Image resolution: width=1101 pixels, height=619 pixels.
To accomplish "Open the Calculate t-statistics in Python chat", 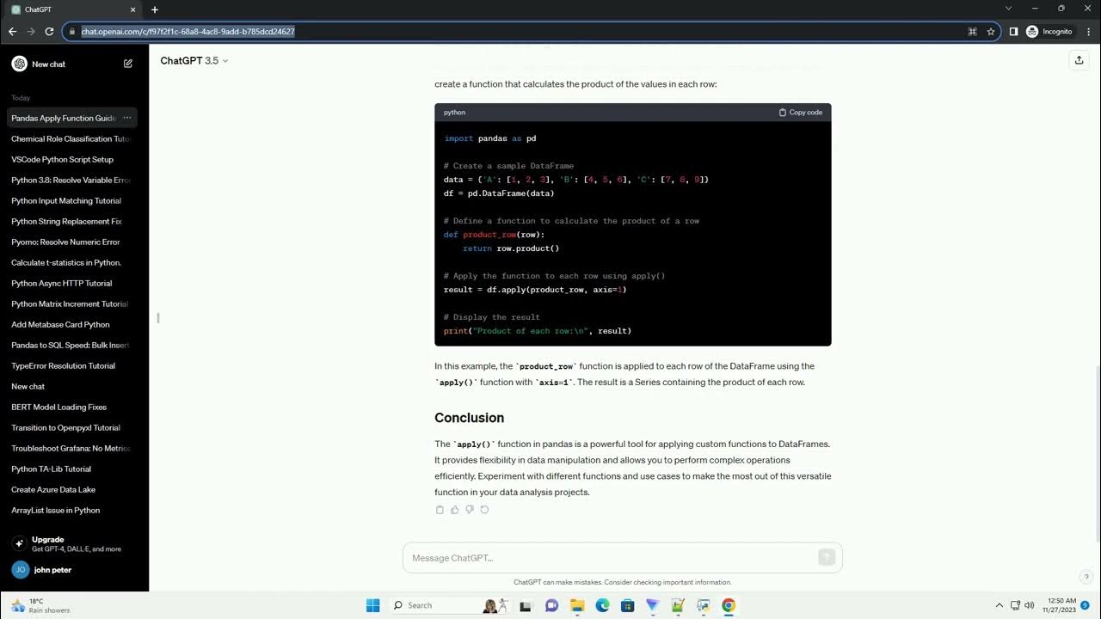I will click(71, 262).
